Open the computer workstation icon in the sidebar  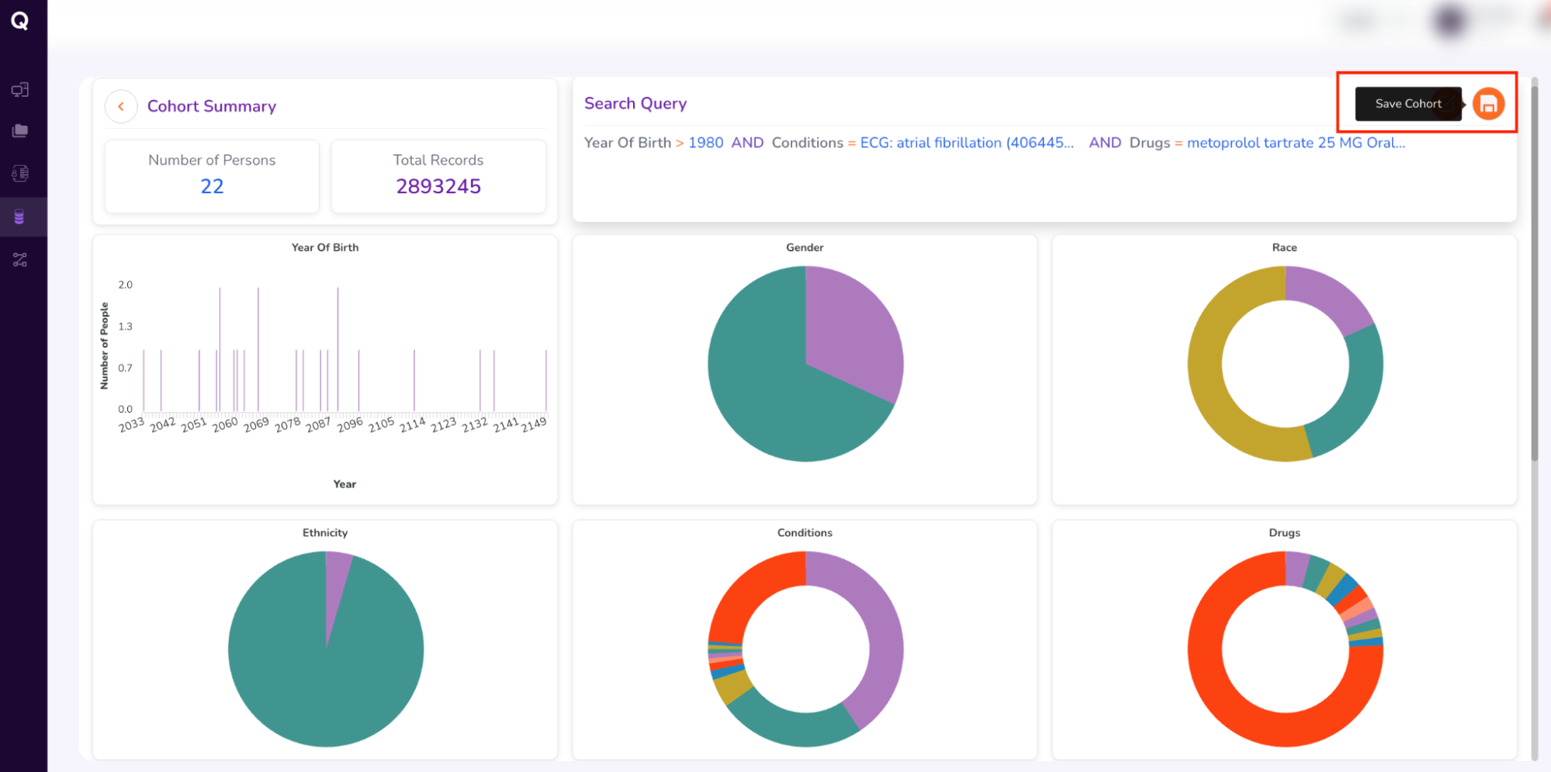[x=20, y=90]
